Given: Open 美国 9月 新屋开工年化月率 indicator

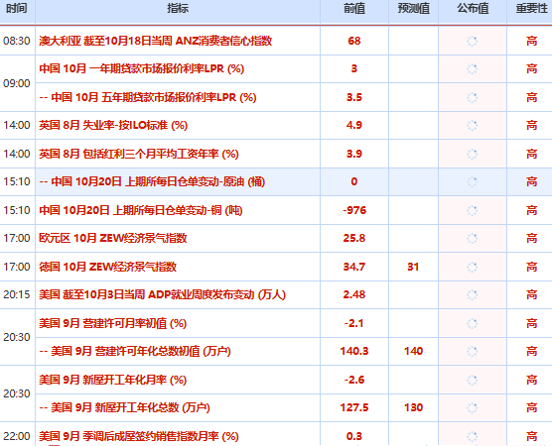Looking at the screenshot, I should click(112, 380).
